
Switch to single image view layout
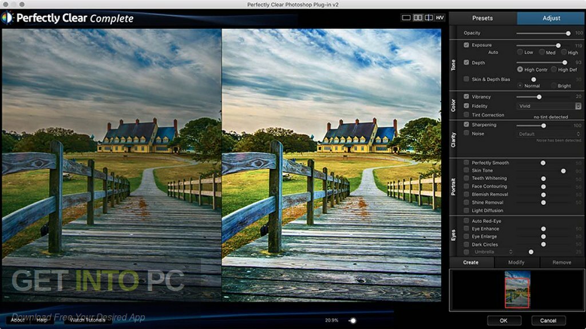point(406,18)
